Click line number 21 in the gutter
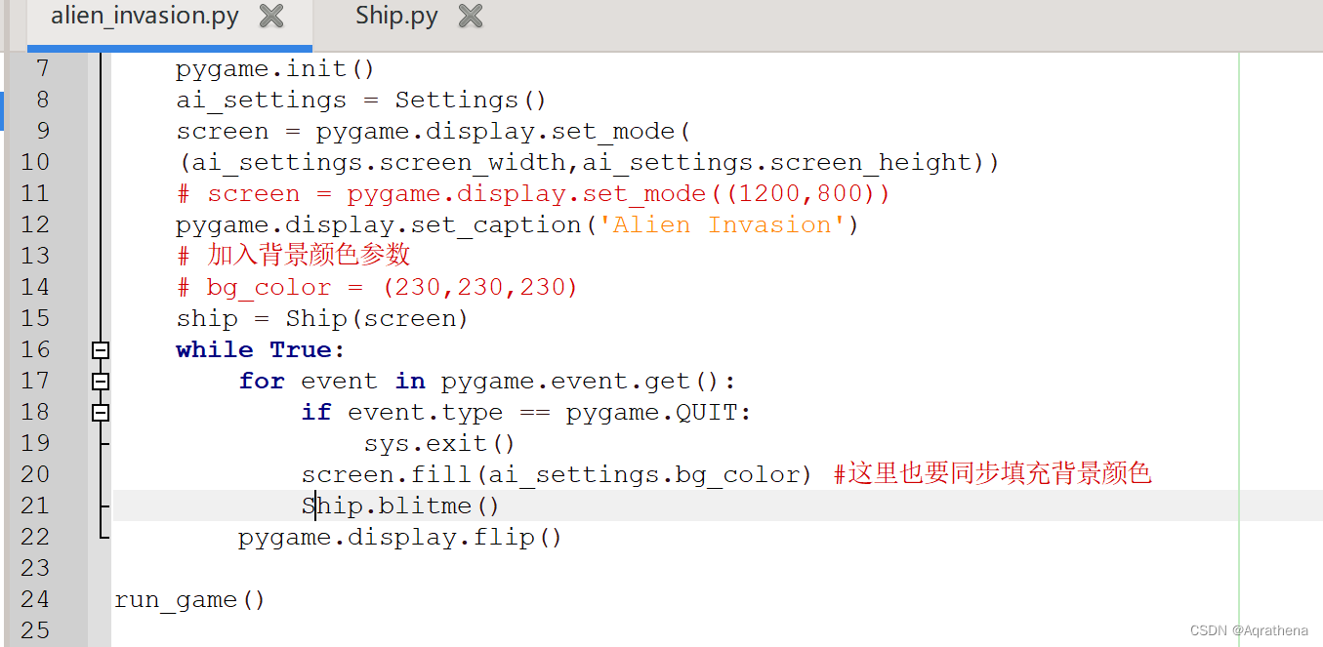The image size is (1323, 647). (35, 505)
